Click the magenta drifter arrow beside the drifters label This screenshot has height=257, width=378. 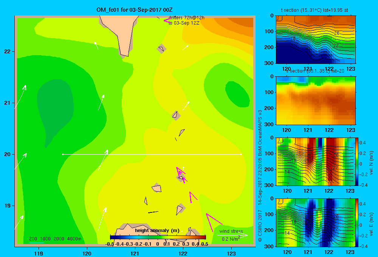tap(167, 20)
